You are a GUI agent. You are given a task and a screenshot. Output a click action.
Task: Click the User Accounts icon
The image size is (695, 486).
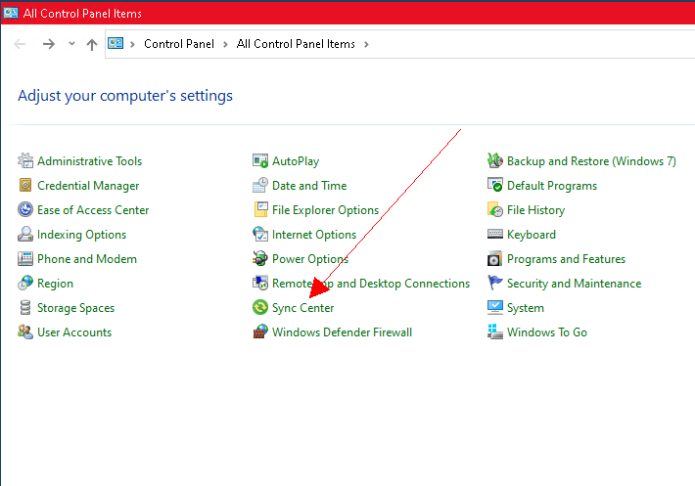coord(25,332)
